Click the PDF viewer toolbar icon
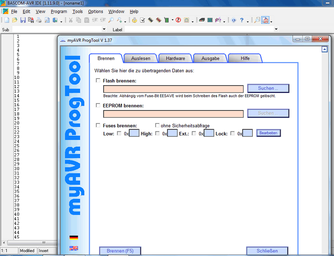 (265, 20)
